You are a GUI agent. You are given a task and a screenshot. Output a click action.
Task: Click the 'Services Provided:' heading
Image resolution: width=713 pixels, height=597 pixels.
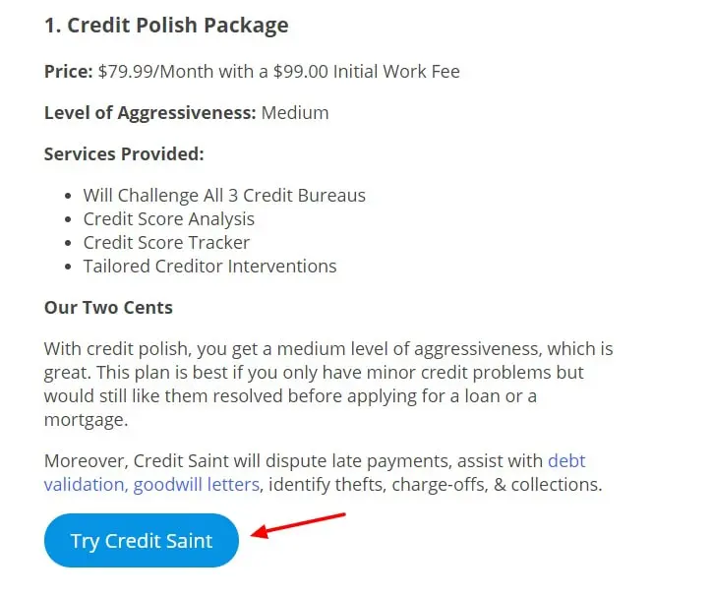coord(124,154)
